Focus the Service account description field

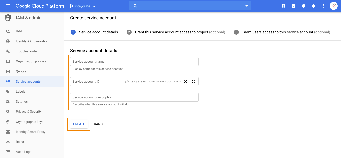coord(134,97)
